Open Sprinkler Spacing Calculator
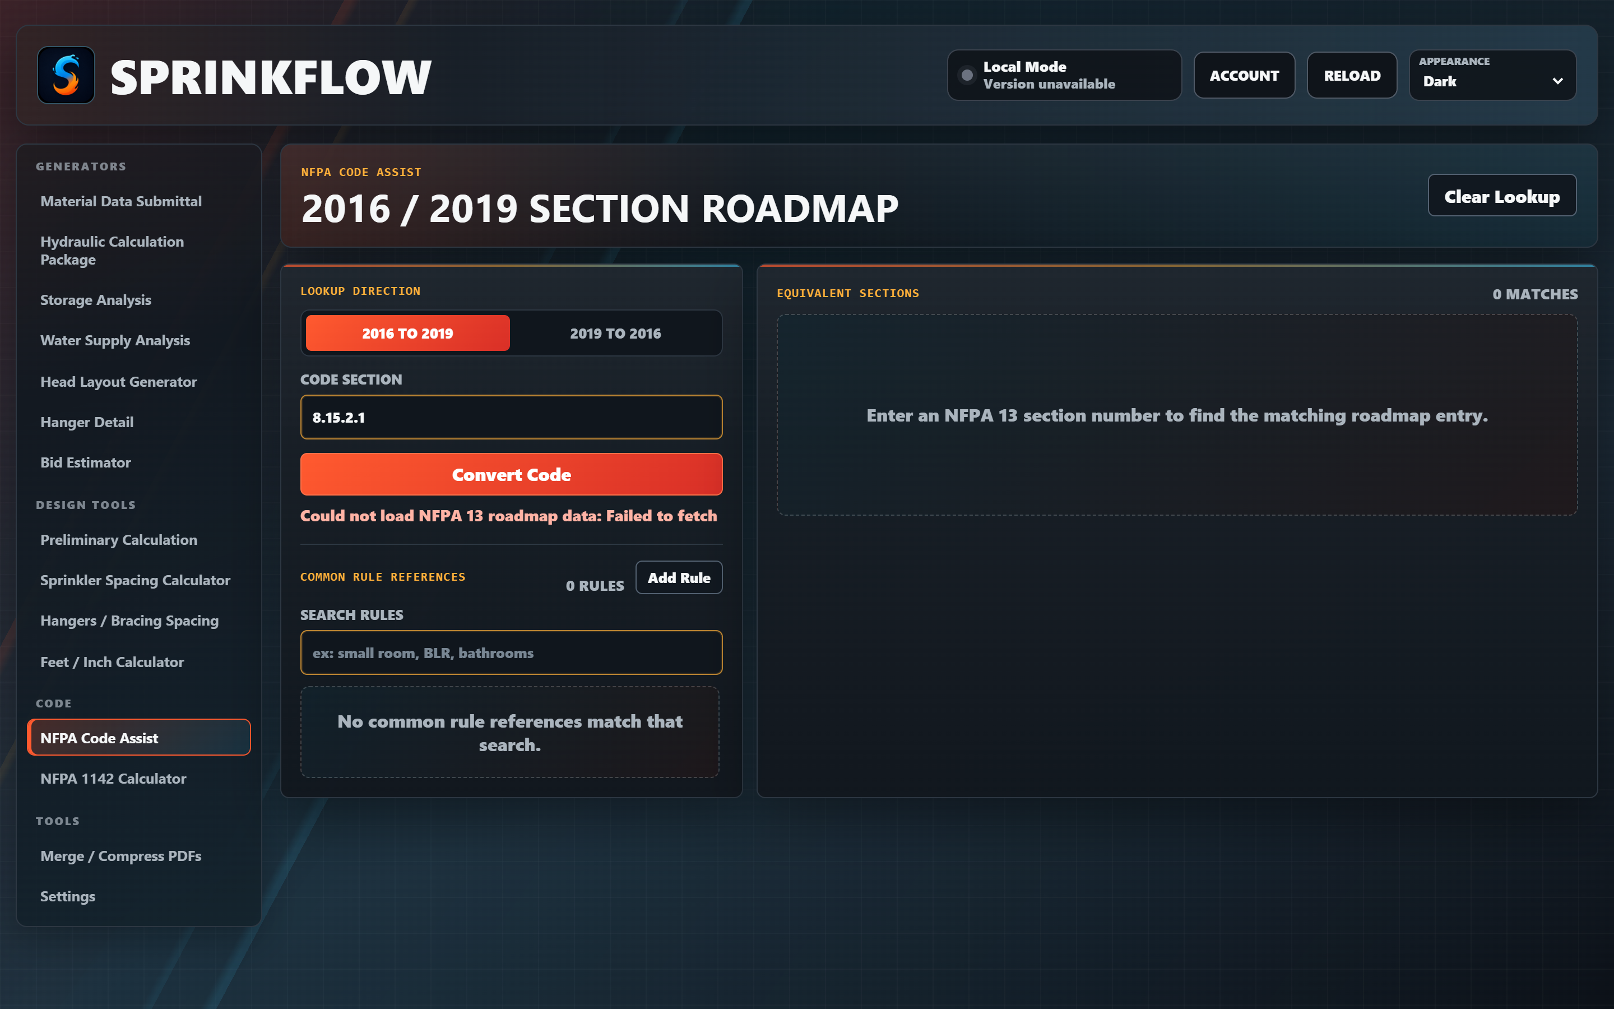The width and height of the screenshot is (1614, 1009). click(x=139, y=580)
